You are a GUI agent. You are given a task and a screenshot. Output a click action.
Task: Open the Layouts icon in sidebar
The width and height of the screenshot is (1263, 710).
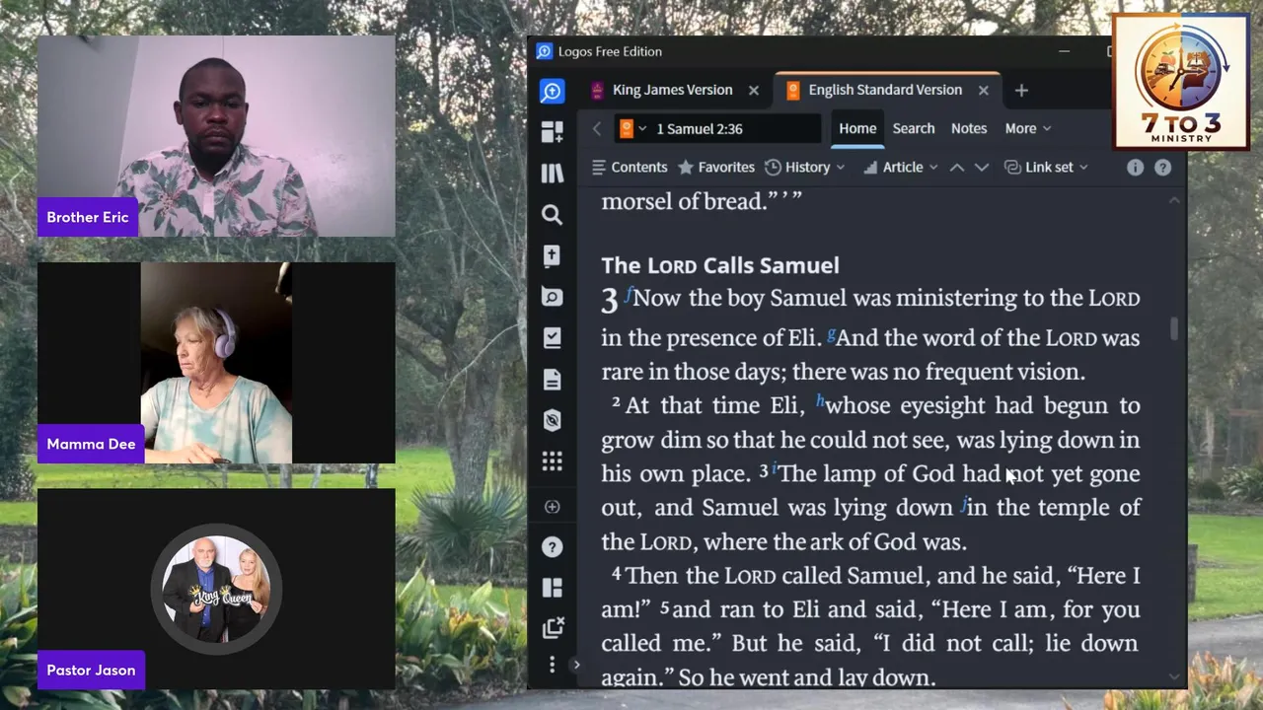(x=552, y=588)
